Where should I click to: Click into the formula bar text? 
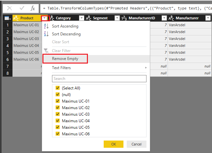point(126,8)
